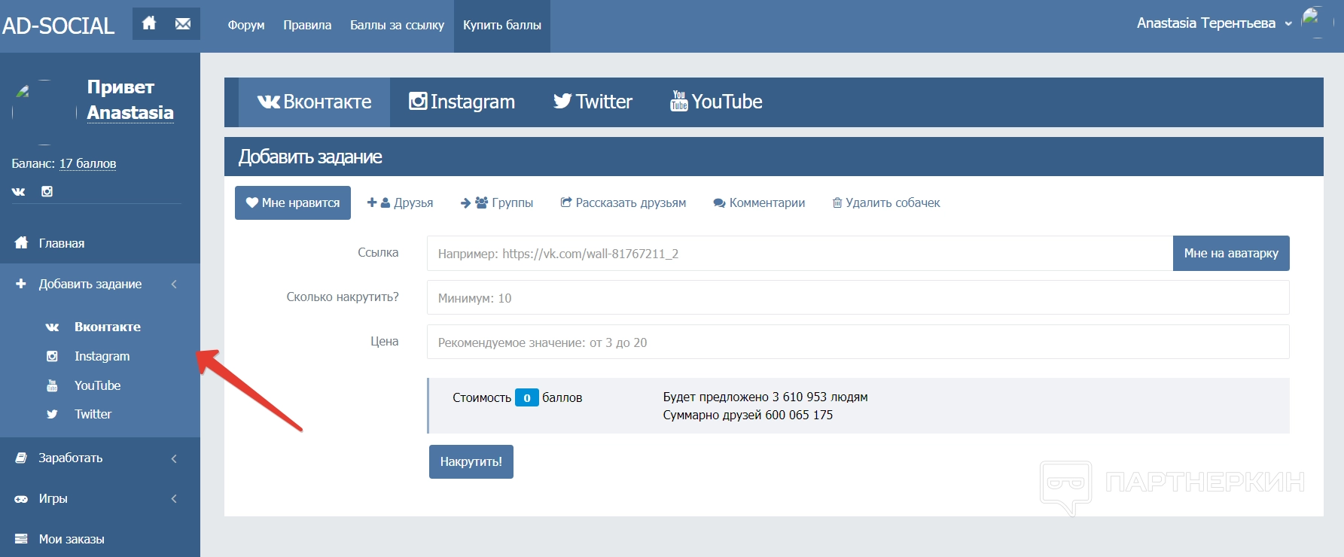Open the Правила menu item
Screen dimensions: 1344x557
coord(307,25)
